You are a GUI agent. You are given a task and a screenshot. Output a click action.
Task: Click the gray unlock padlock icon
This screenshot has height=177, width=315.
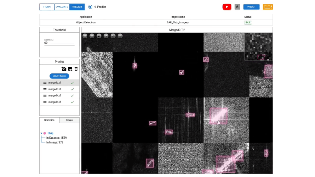(237, 7)
